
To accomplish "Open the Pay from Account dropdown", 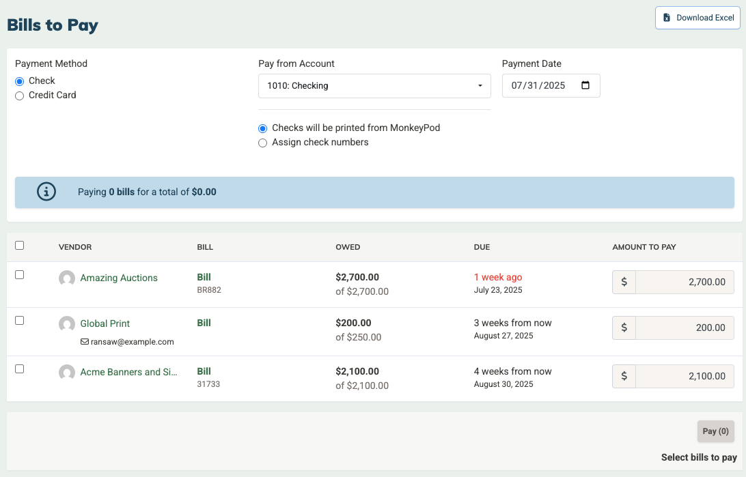I will [374, 86].
